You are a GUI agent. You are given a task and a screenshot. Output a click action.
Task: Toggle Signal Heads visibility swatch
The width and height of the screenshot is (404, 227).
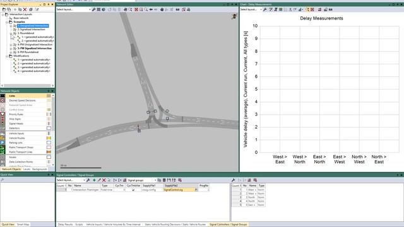click(49, 124)
